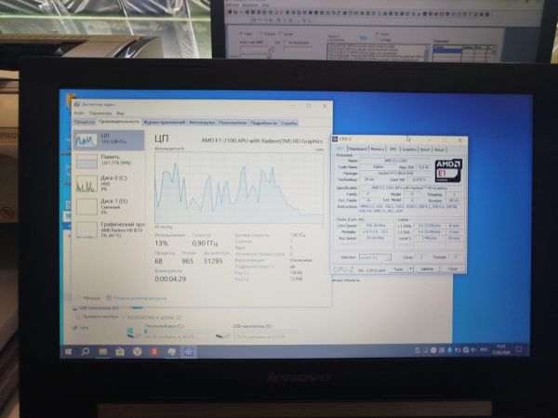
Task: Open the Selection socket dropdown in CPU-Z
Action: [375, 257]
